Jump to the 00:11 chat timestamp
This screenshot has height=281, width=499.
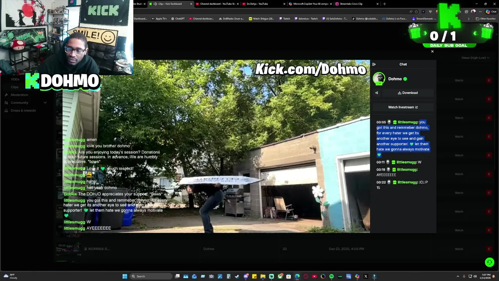[x=380, y=162]
